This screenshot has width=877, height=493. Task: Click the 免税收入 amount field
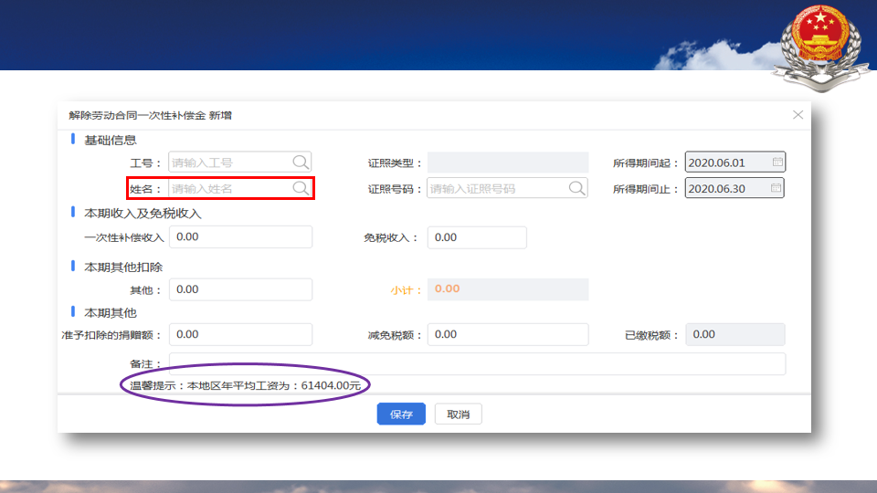(477, 237)
